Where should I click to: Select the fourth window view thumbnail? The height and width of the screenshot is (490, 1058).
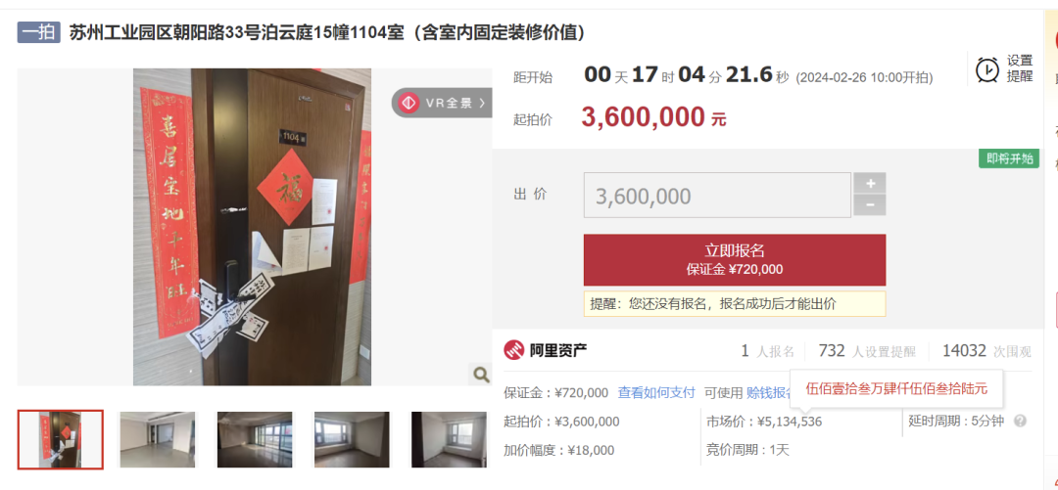click(352, 439)
